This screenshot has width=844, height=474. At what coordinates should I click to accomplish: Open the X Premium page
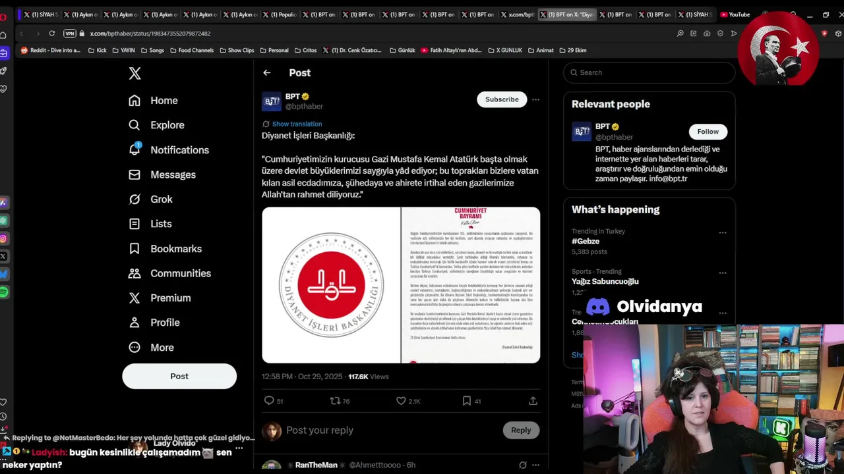coord(160,298)
